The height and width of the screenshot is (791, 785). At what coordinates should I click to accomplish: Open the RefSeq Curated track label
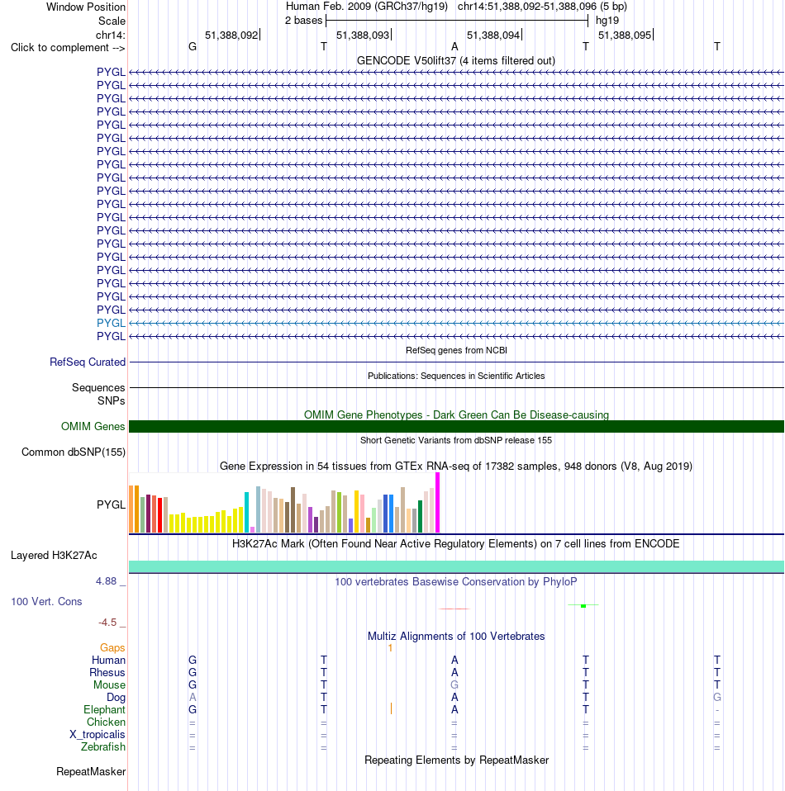click(88, 362)
